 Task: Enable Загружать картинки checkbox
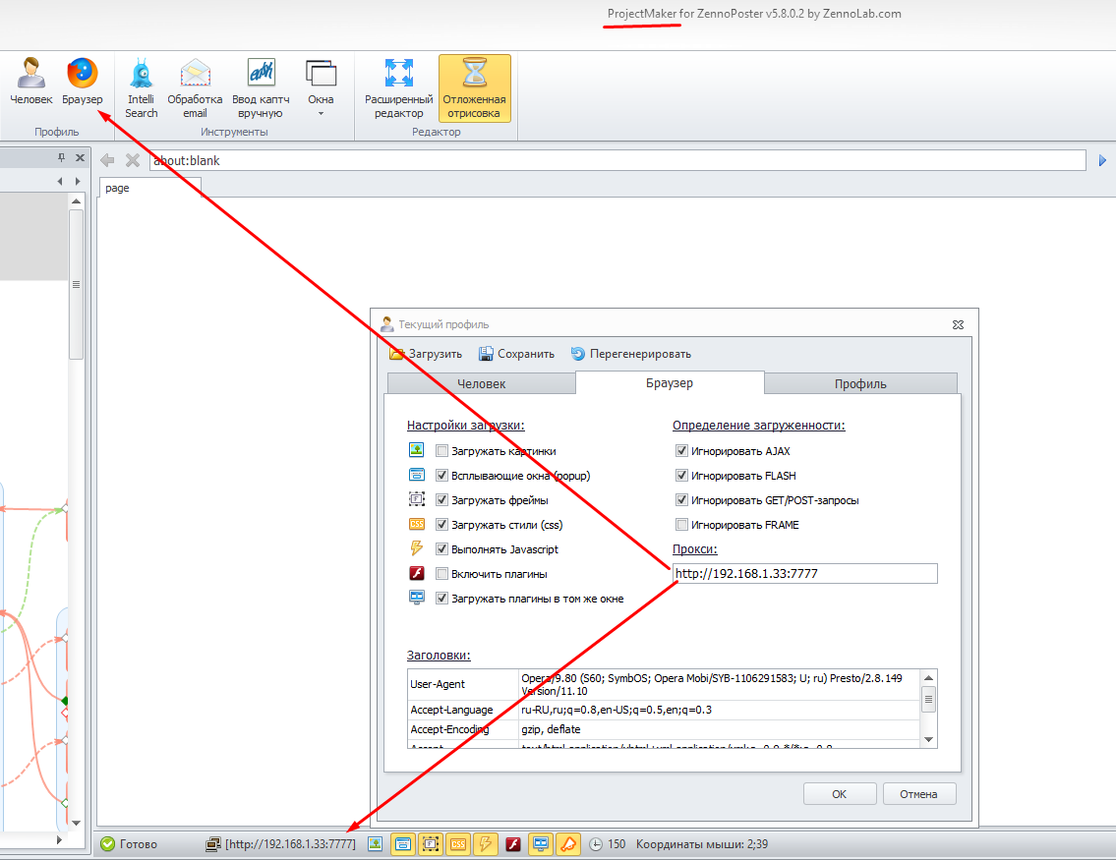pos(442,451)
